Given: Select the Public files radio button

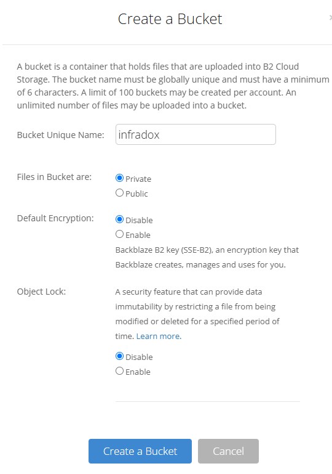Looking at the screenshot, I should coord(119,192).
